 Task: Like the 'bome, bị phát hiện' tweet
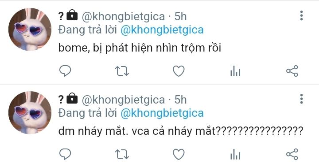tap(179, 71)
